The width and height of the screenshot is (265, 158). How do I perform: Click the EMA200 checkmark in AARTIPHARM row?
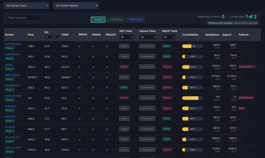coord(107,46)
